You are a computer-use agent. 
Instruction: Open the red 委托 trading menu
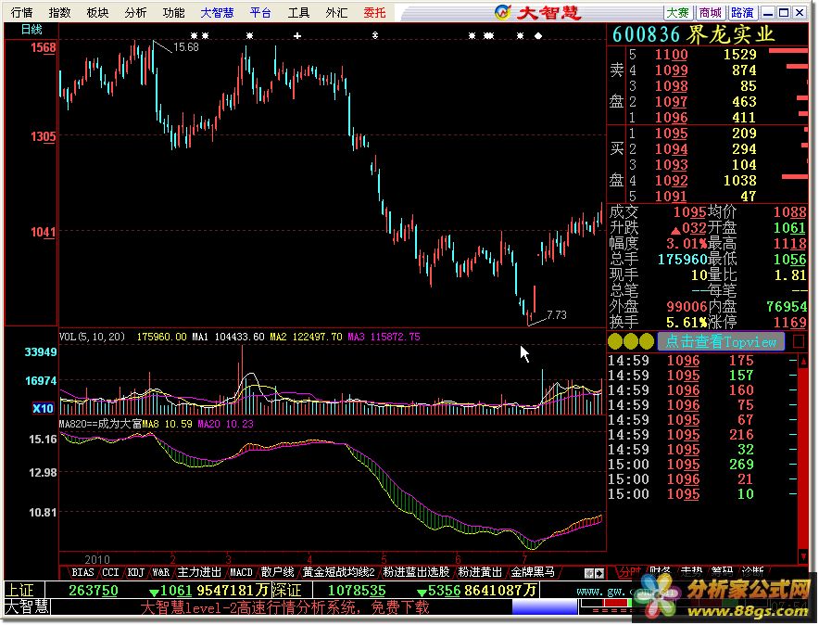coord(374,12)
